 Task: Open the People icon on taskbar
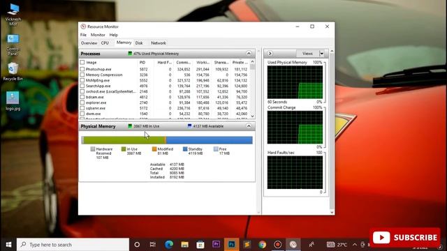point(312,245)
